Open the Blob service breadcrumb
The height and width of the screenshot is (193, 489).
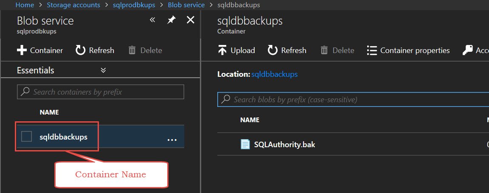coord(186,5)
